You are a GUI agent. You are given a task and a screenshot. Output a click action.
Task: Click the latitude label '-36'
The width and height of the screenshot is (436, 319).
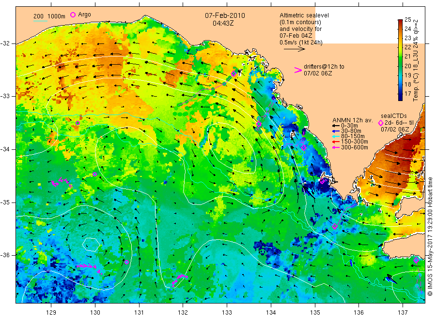click(6, 255)
